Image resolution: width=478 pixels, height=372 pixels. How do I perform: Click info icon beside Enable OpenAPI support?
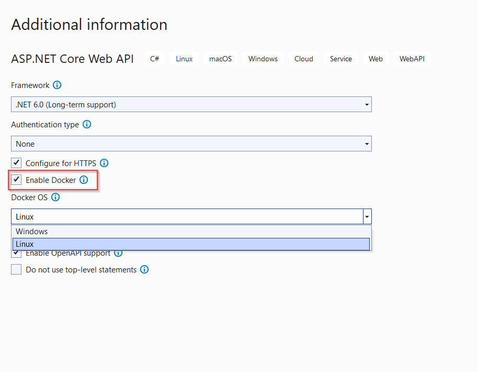118,253
